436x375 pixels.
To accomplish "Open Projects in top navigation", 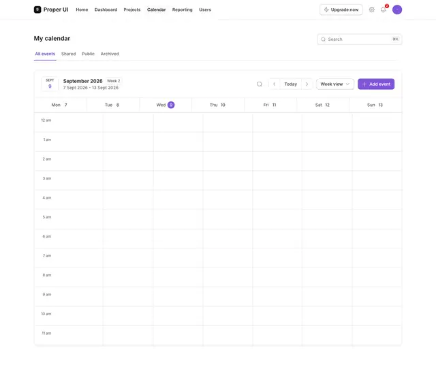I will [x=131, y=10].
